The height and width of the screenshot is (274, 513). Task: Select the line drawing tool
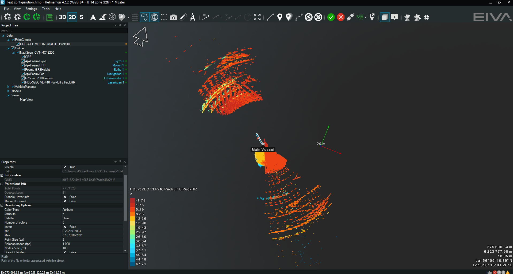(x=270, y=17)
